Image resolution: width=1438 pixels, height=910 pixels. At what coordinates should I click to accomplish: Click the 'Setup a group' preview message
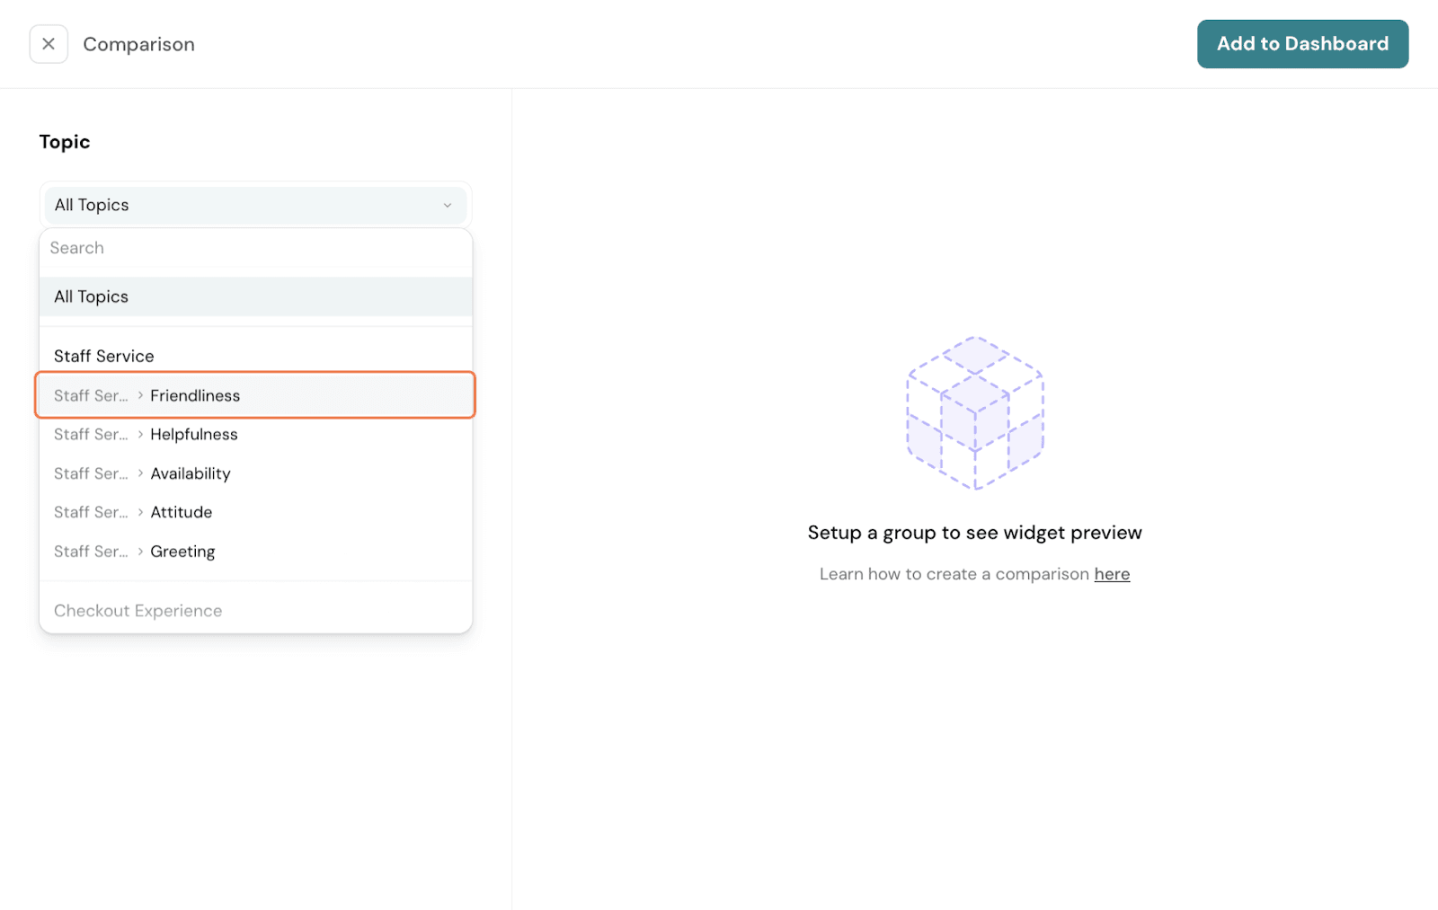974,533
